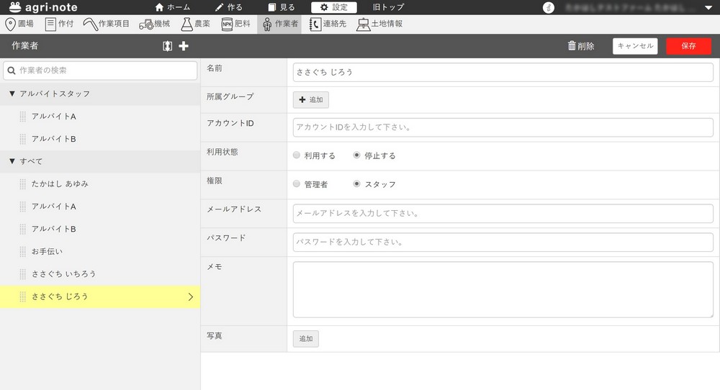The height and width of the screenshot is (390, 720).
Task: Go to the ホーム menu
Action: coord(173,7)
